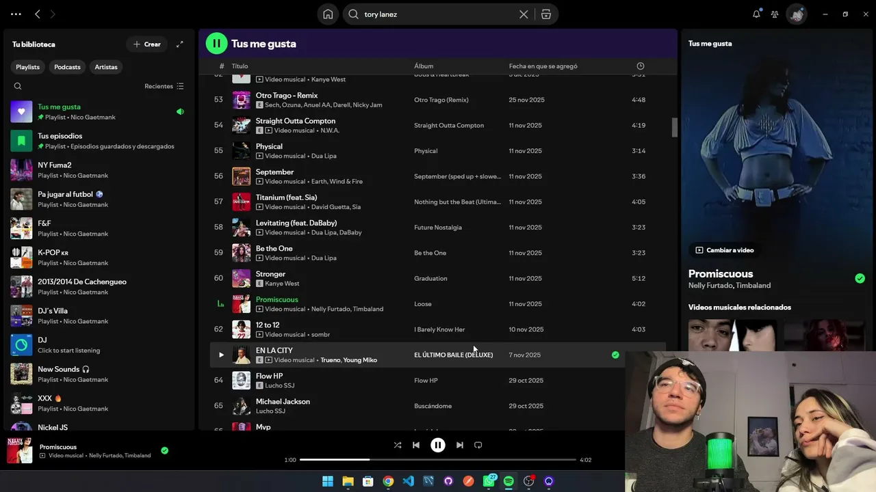Open the Browse icon in the search bar
Screen dimensions: 876x492
click(546, 14)
